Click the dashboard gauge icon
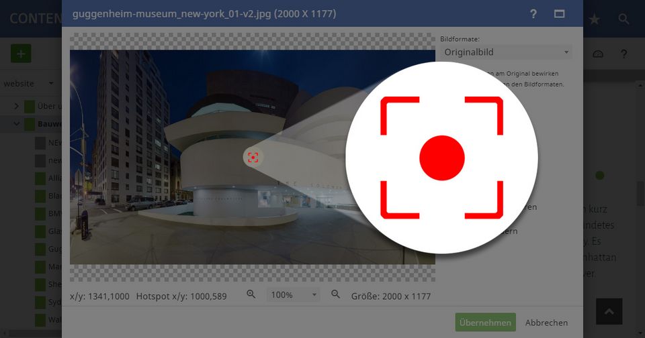The image size is (645, 338). tap(599, 54)
